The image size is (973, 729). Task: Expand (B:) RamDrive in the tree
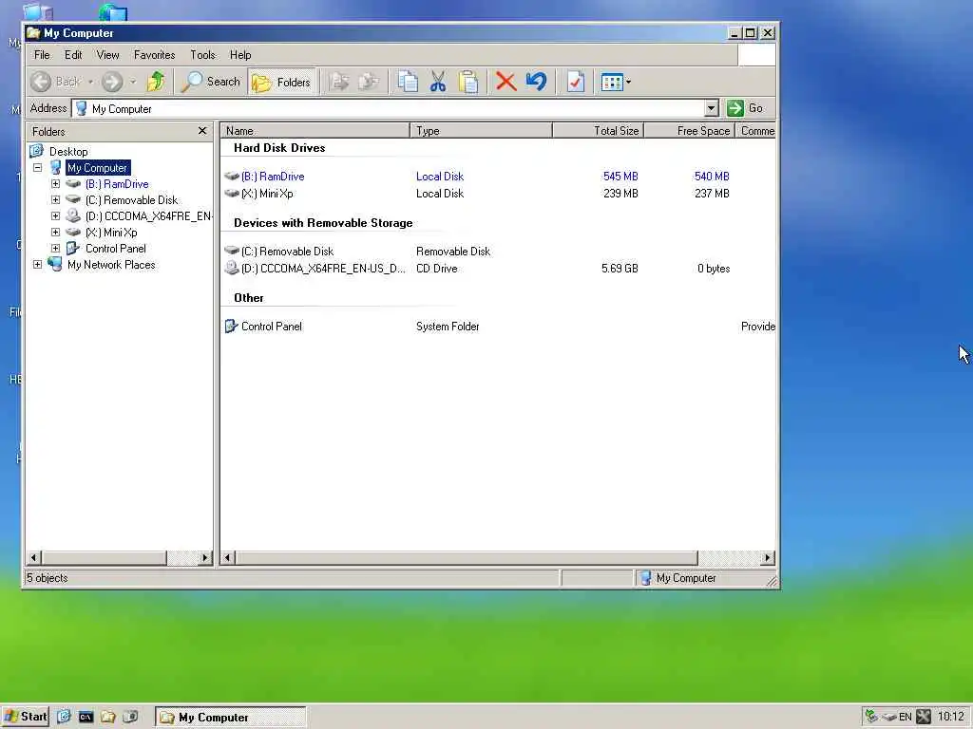pyautogui.click(x=55, y=184)
